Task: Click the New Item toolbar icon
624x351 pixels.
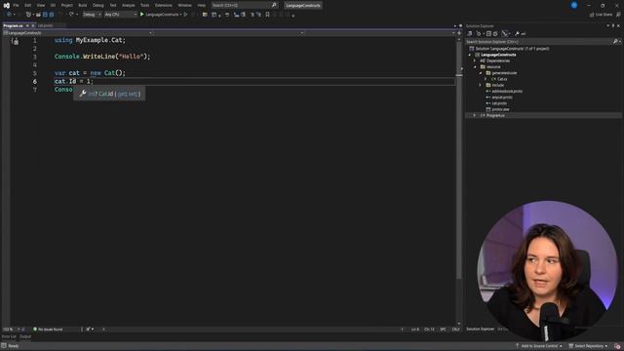Action: click(x=28, y=15)
